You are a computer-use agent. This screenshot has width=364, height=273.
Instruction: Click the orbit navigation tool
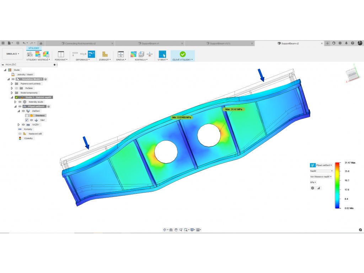click(x=165, y=230)
